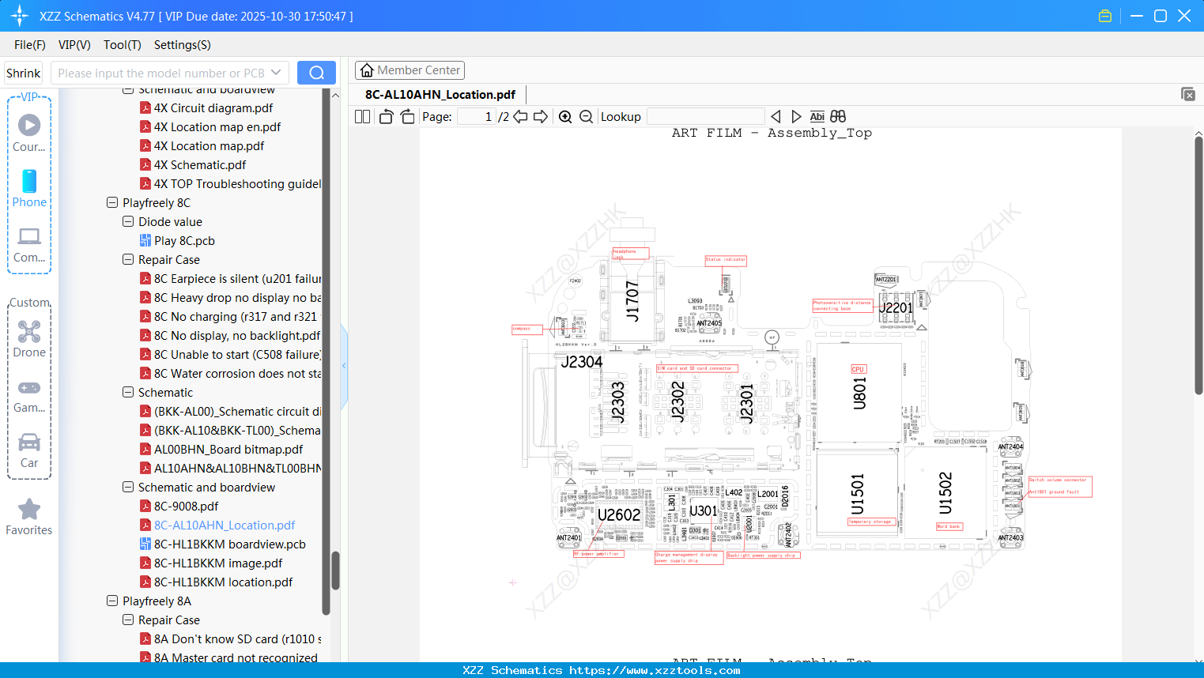Collapse the Repair Case folder under Playfreely 8C
Image resolution: width=1204 pixels, height=678 pixels.
pos(128,260)
